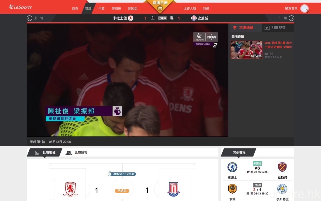Open the 2016 英超 full match replay link

click(278, 45)
